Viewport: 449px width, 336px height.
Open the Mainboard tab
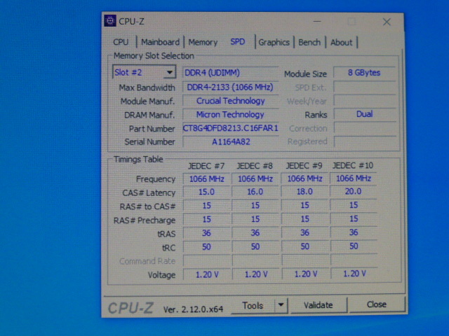pyautogui.click(x=161, y=42)
